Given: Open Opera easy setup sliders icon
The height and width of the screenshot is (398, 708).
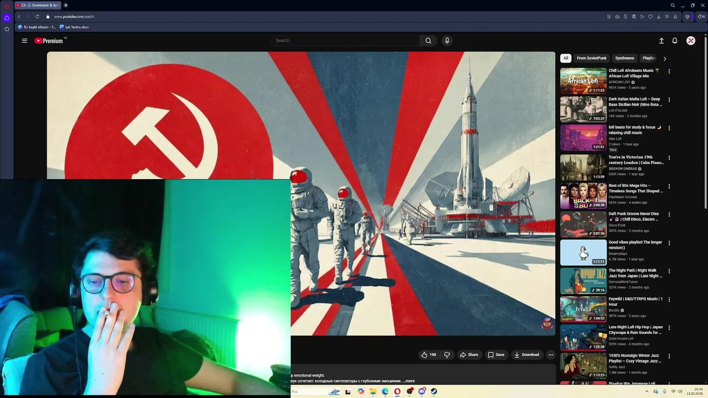Looking at the screenshot, I should pos(667,17).
